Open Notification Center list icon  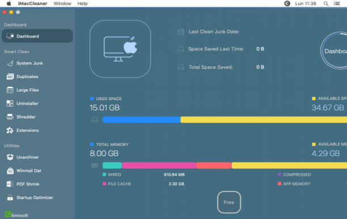pyautogui.click(x=337, y=3)
